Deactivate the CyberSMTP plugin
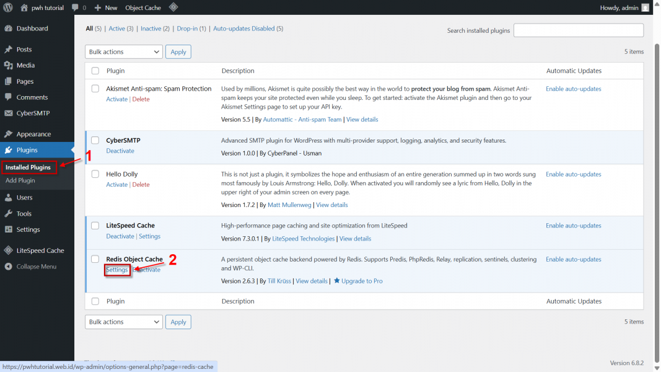Screen dimensions: 661x372 point(120,151)
